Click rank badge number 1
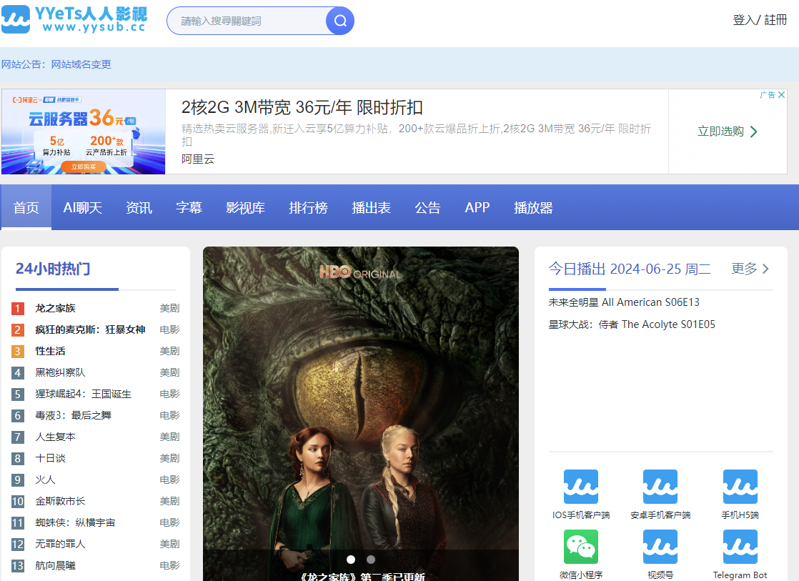The width and height of the screenshot is (799, 581). [17, 308]
